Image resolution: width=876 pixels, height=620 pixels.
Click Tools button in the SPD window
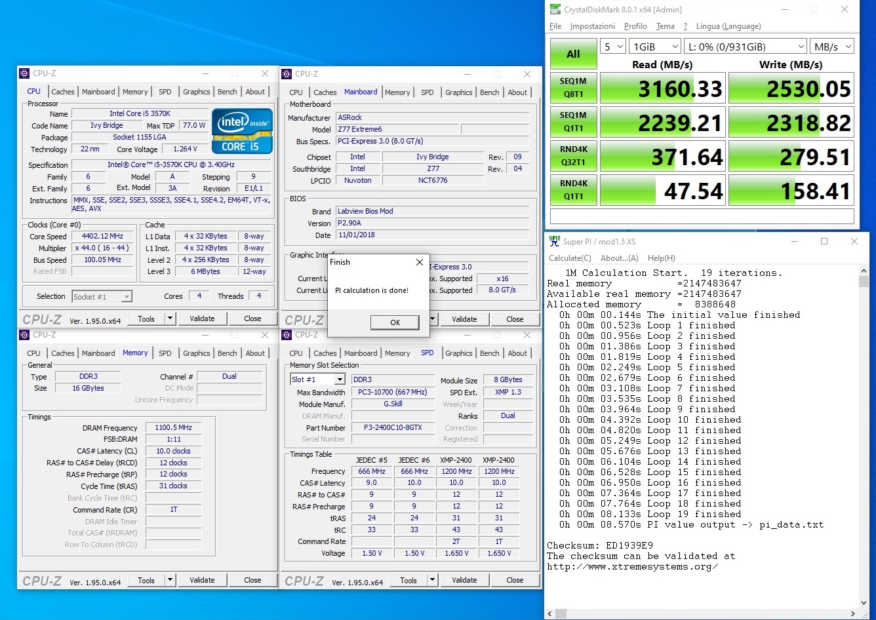408,580
